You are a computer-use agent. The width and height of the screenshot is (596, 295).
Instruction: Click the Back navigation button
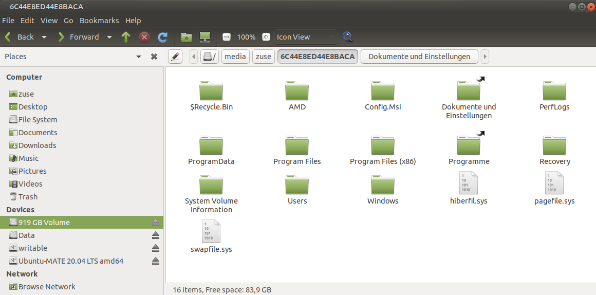tap(20, 37)
